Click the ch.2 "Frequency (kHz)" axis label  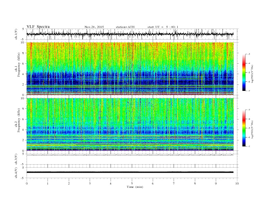(x=19, y=120)
